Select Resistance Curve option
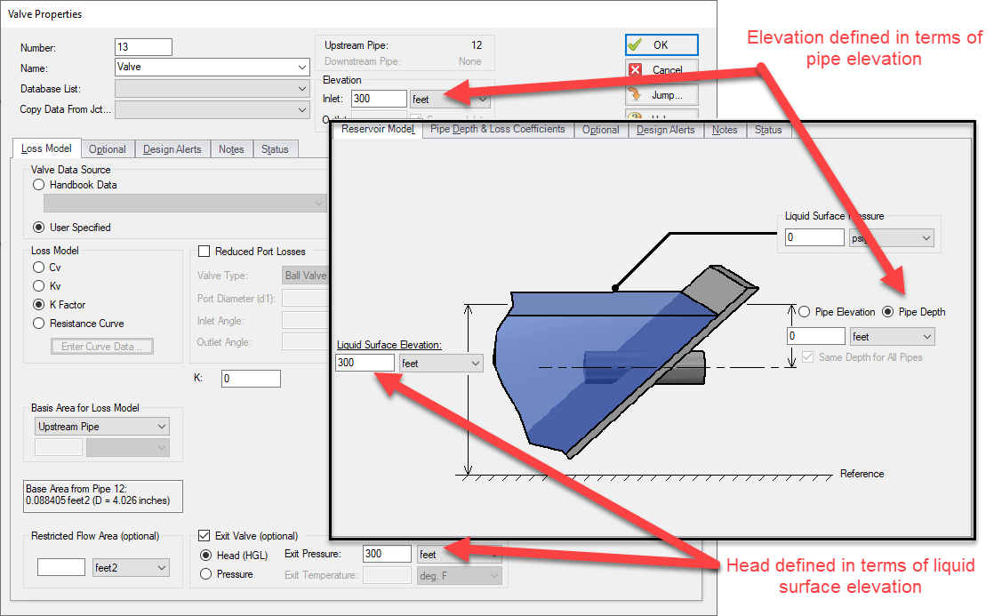 38,324
